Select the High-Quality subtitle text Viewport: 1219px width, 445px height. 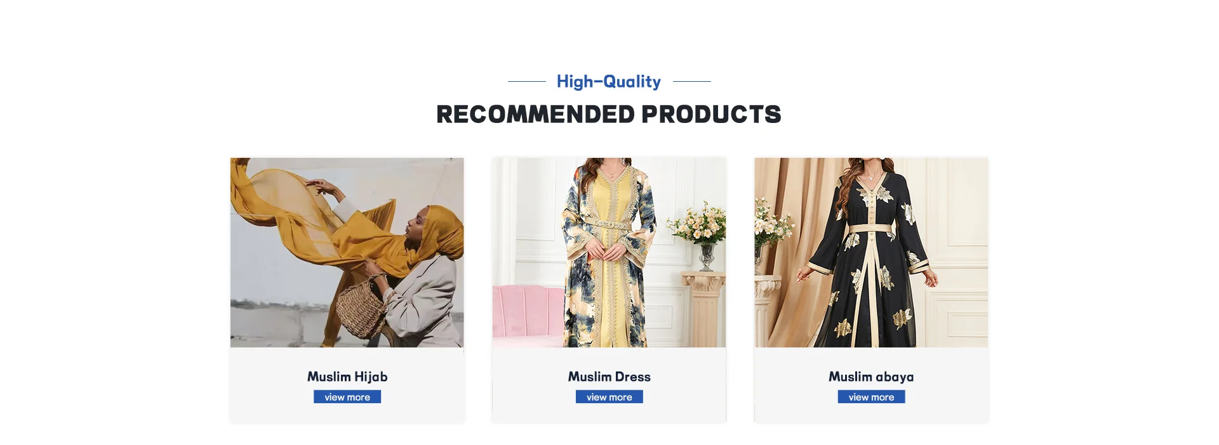(609, 81)
